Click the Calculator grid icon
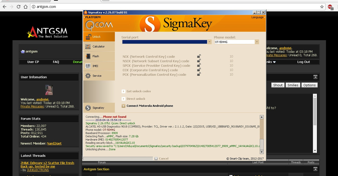338x176 pixels. [x=88, y=47]
